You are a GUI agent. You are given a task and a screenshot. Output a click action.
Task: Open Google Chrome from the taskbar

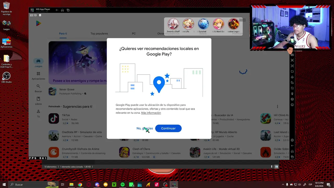pos(80,185)
